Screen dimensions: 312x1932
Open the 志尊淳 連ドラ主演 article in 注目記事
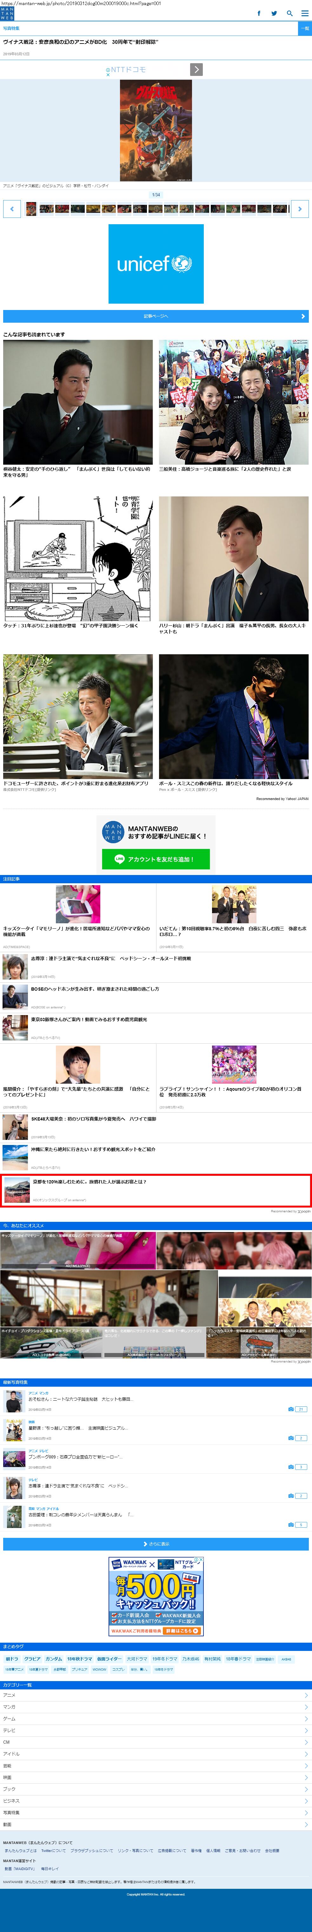click(156, 967)
